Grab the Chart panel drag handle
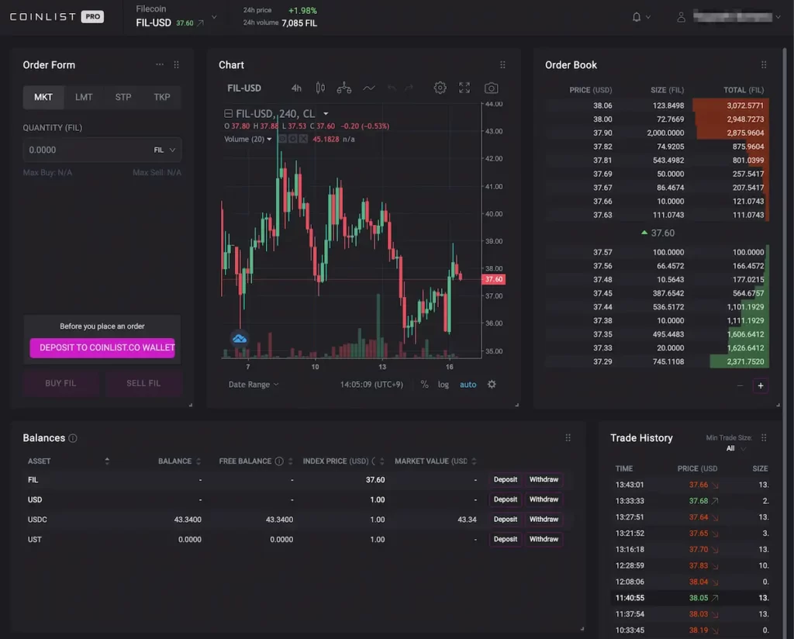The height and width of the screenshot is (639, 794). tap(502, 64)
